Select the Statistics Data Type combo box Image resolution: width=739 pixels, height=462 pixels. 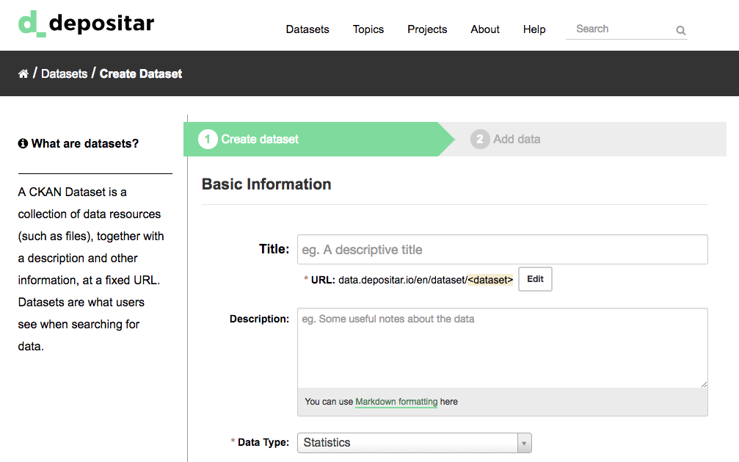point(415,443)
